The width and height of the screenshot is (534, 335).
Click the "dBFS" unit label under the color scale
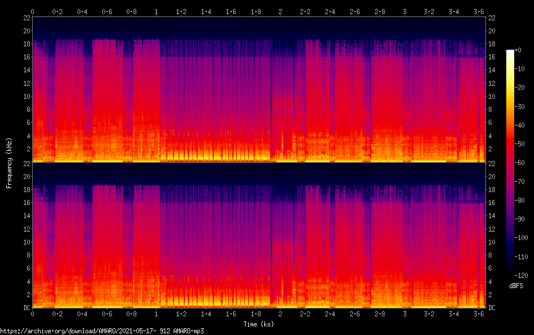click(516, 286)
